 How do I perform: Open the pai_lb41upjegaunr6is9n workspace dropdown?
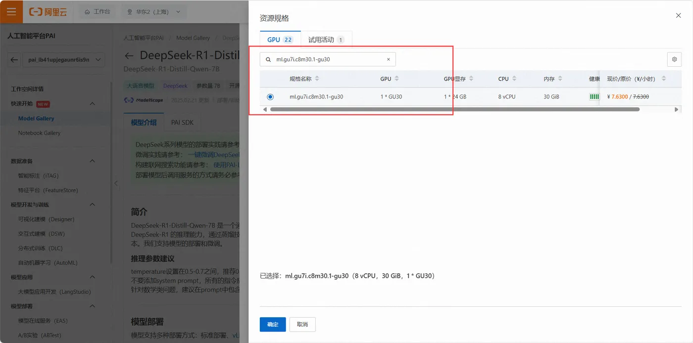coord(63,59)
